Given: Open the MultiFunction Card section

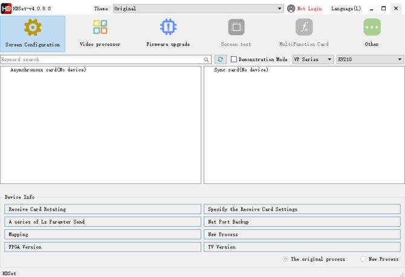Looking at the screenshot, I should click(x=303, y=34).
